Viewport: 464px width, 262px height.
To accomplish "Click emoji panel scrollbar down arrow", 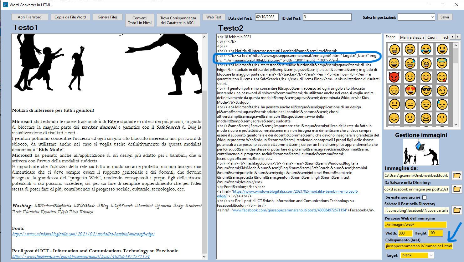I will tap(456, 124).
